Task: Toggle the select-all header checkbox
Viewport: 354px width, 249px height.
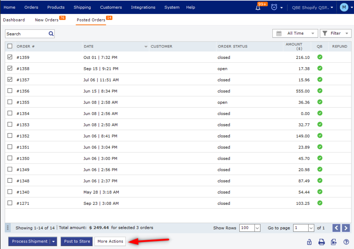Action: click(x=10, y=46)
